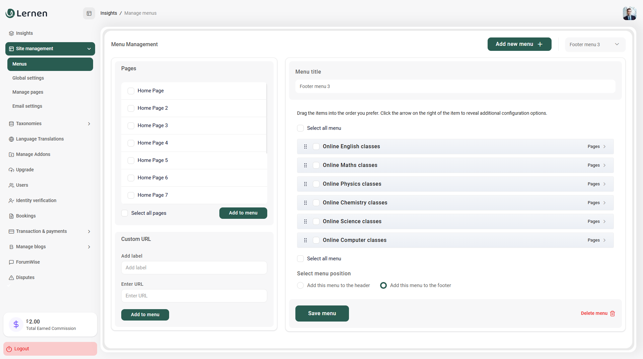Open the Footer menu 3 dropdown

coord(595,44)
